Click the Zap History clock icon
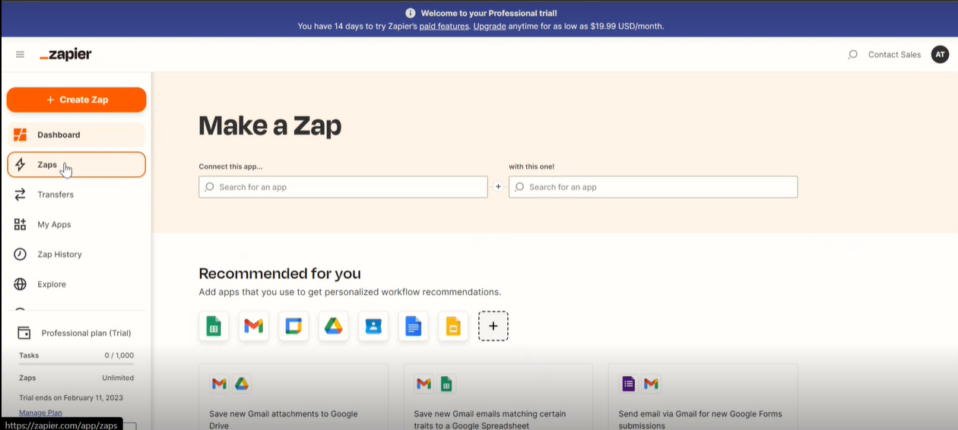 [21, 255]
